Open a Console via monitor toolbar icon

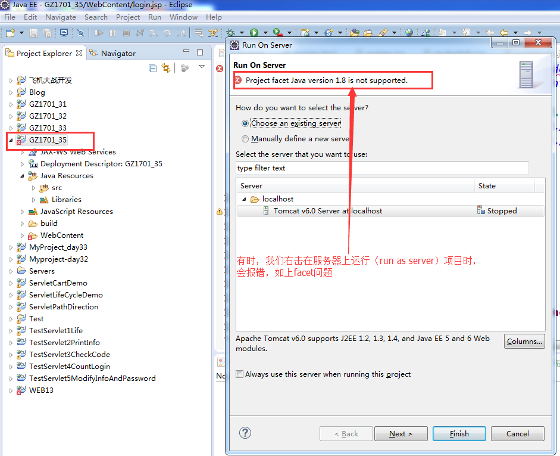click(x=64, y=33)
